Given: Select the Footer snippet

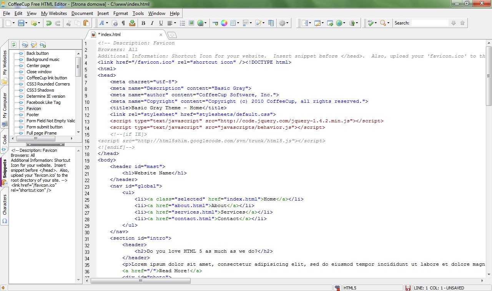Looking at the screenshot, I should pos(33,115).
